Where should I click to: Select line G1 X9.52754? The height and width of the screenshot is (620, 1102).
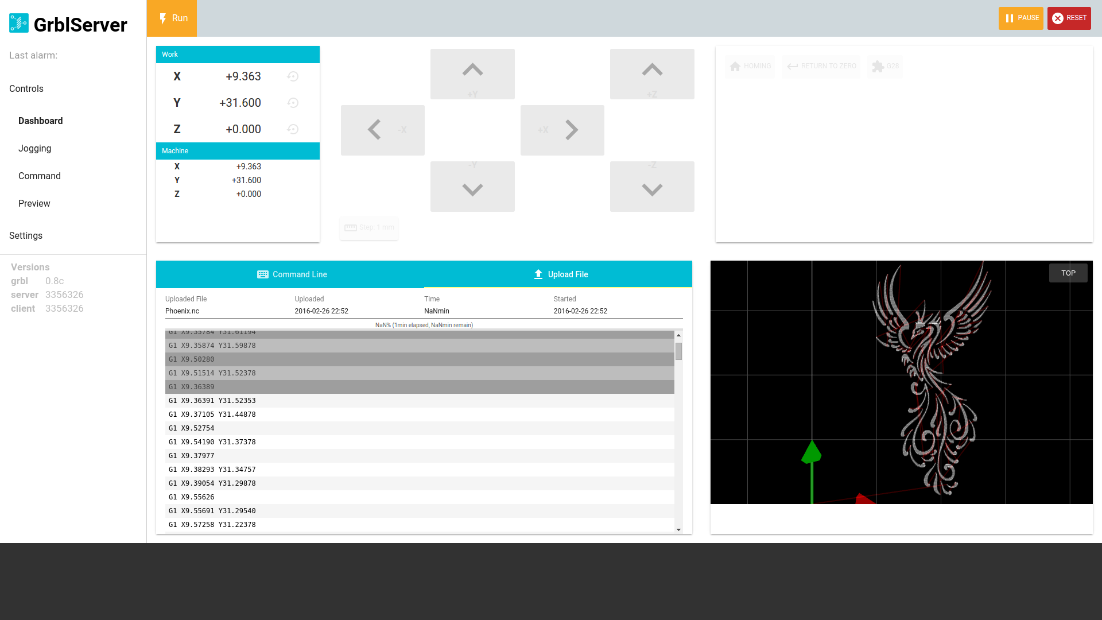coord(420,428)
